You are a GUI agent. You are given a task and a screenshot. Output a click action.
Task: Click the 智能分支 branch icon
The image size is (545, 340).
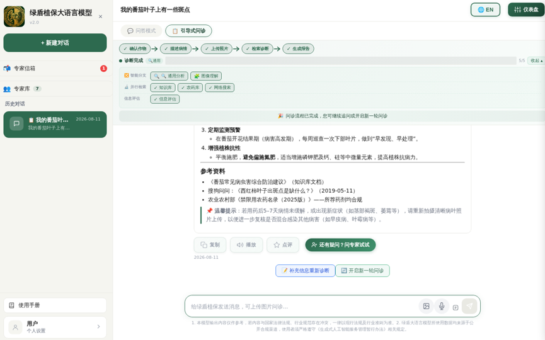(x=127, y=76)
